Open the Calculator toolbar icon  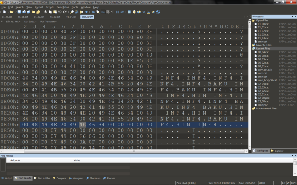pos(129,12)
